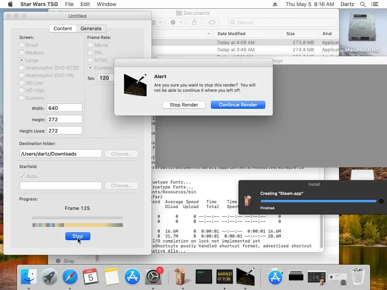This screenshot has height=290, width=387.
Task: Open Finder from the dock
Action: tap(29, 277)
